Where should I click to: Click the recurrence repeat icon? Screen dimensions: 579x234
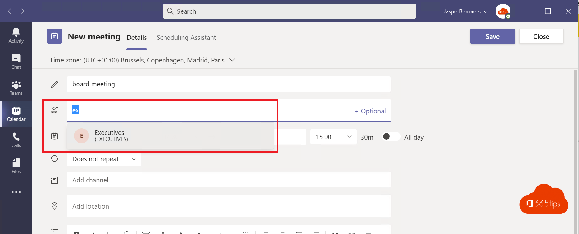(55, 158)
